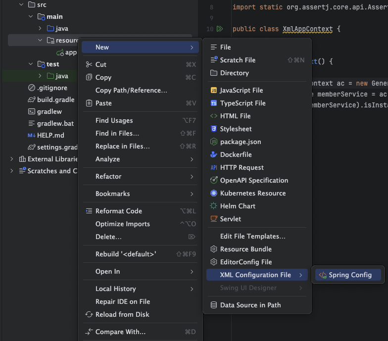Create a new File from New submenu
The image size is (388, 341).
[257, 48]
